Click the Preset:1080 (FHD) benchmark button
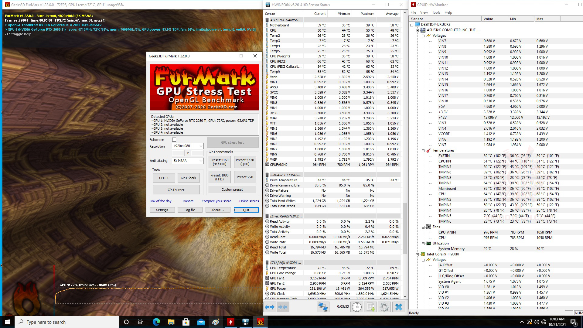Viewport: 583px width, 328px height. coord(219,177)
